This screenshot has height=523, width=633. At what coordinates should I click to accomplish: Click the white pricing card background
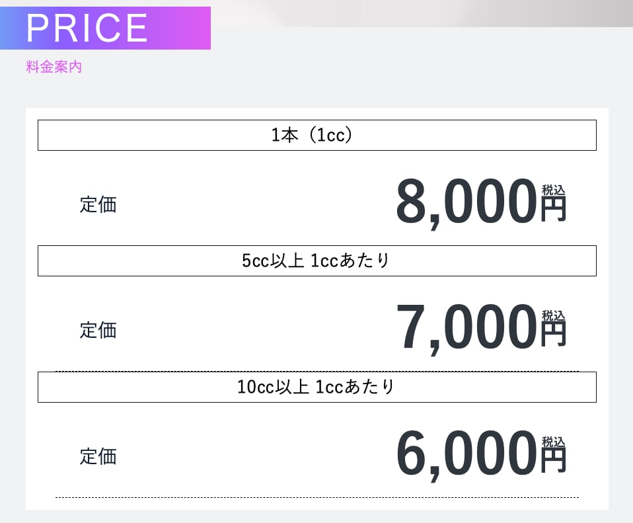pos(317,309)
